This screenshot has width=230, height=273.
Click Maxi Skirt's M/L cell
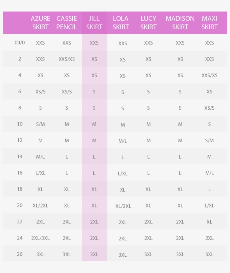click(x=210, y=173)
